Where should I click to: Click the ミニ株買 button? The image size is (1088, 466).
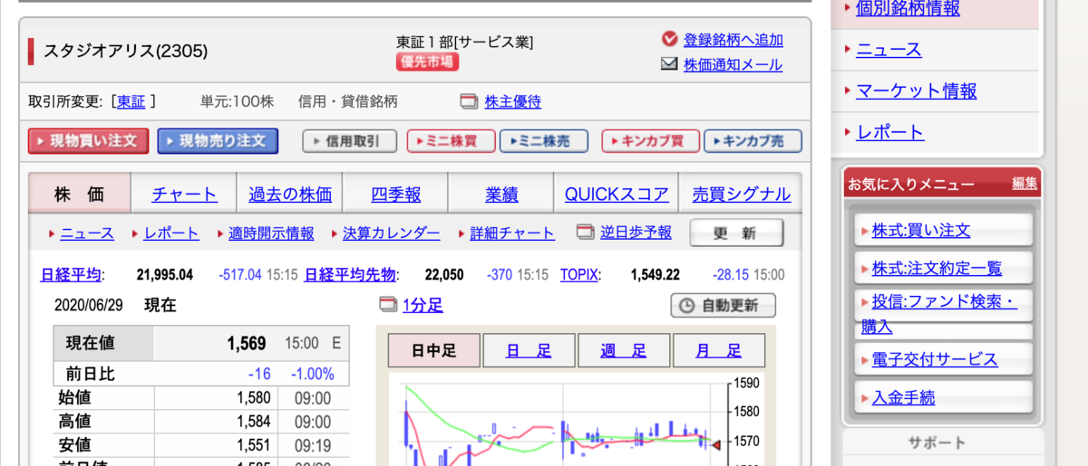click(451, 141)
